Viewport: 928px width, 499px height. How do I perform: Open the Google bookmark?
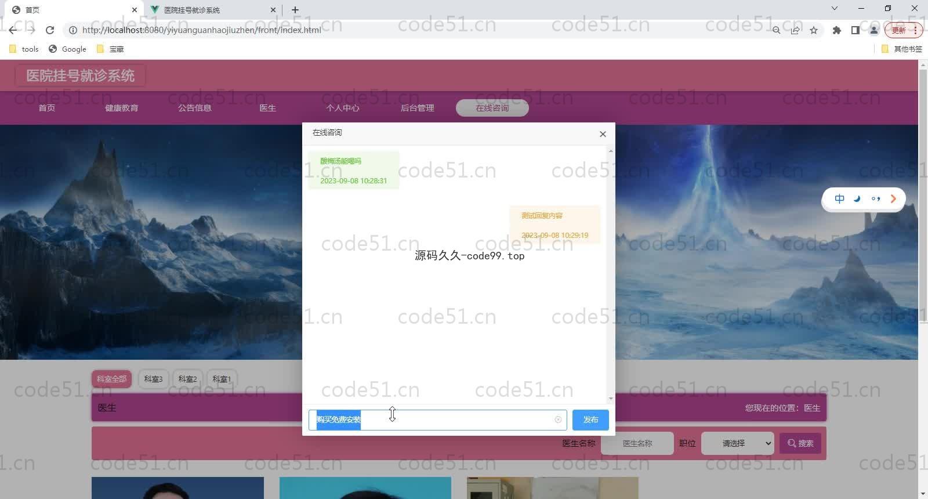click(x=67, y=49)
